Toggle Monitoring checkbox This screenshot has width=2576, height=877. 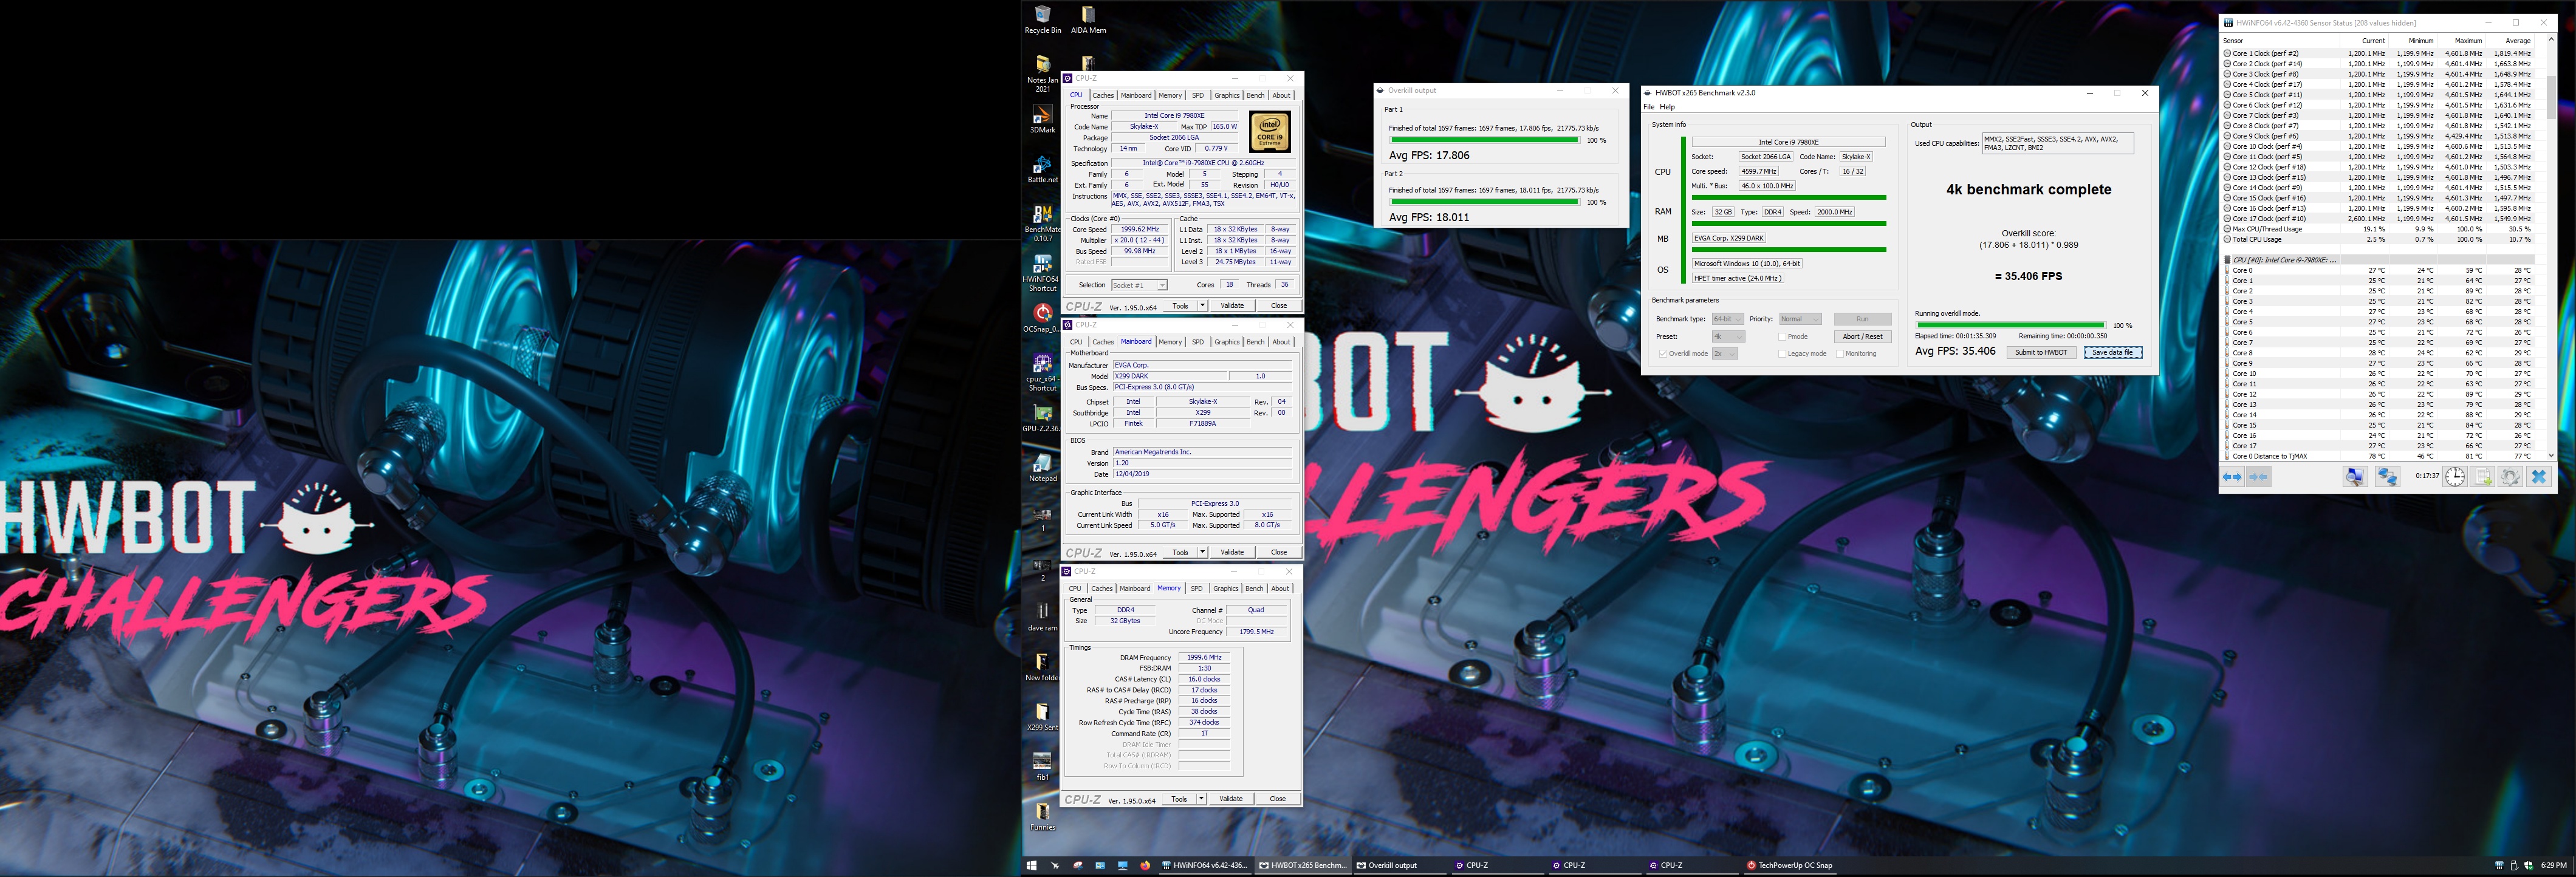pos(1839,353)
